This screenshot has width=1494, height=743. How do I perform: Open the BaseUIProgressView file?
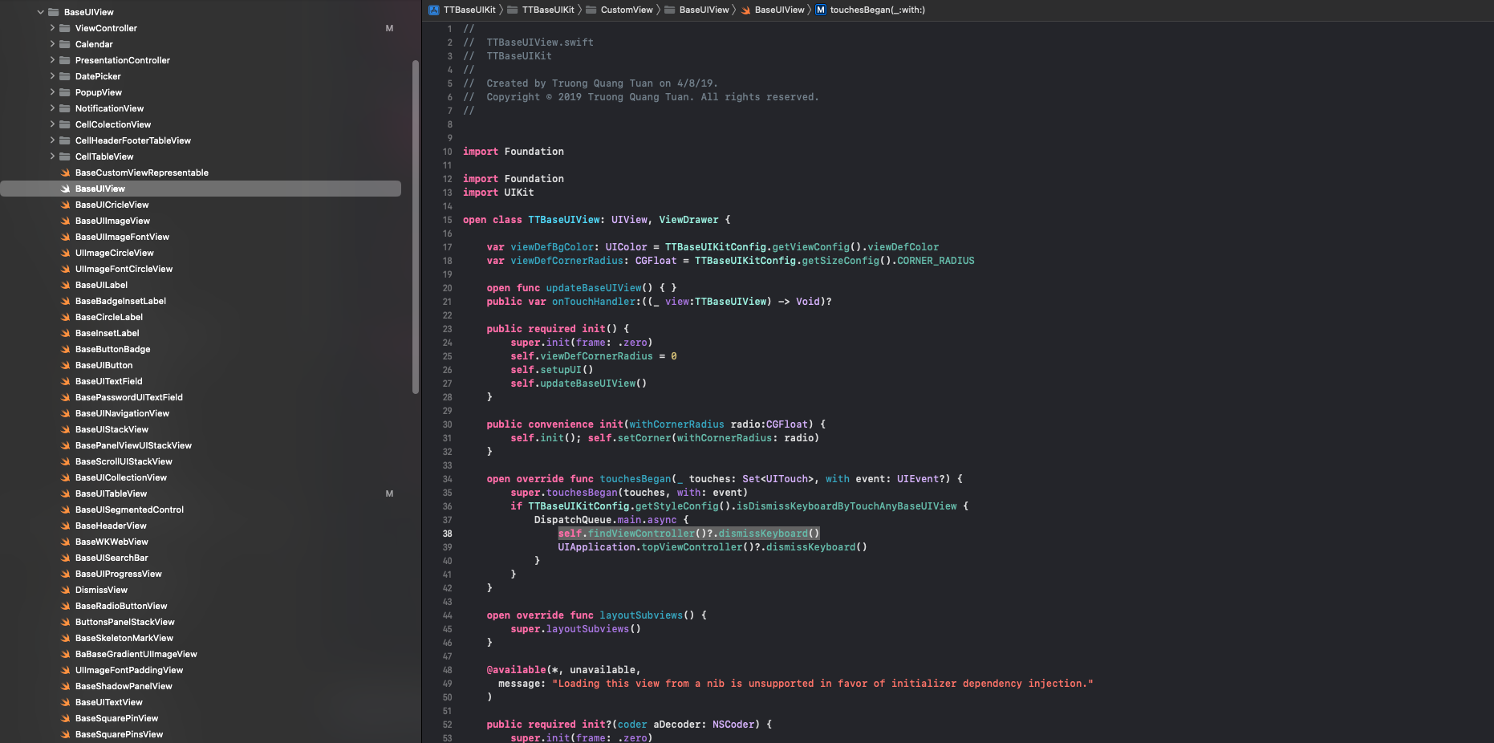coord(119,574)
